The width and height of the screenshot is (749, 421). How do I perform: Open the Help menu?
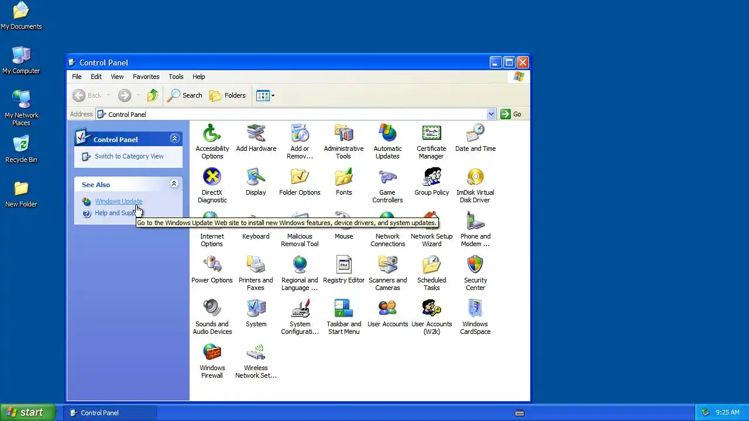199,77
